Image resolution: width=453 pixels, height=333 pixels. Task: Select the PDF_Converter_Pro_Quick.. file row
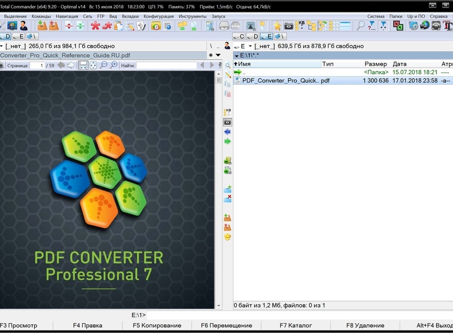(343, 81)
